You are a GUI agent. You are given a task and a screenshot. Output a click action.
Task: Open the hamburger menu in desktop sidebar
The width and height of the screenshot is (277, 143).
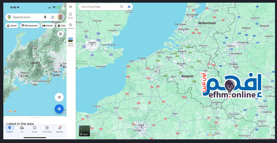point(70,7)
